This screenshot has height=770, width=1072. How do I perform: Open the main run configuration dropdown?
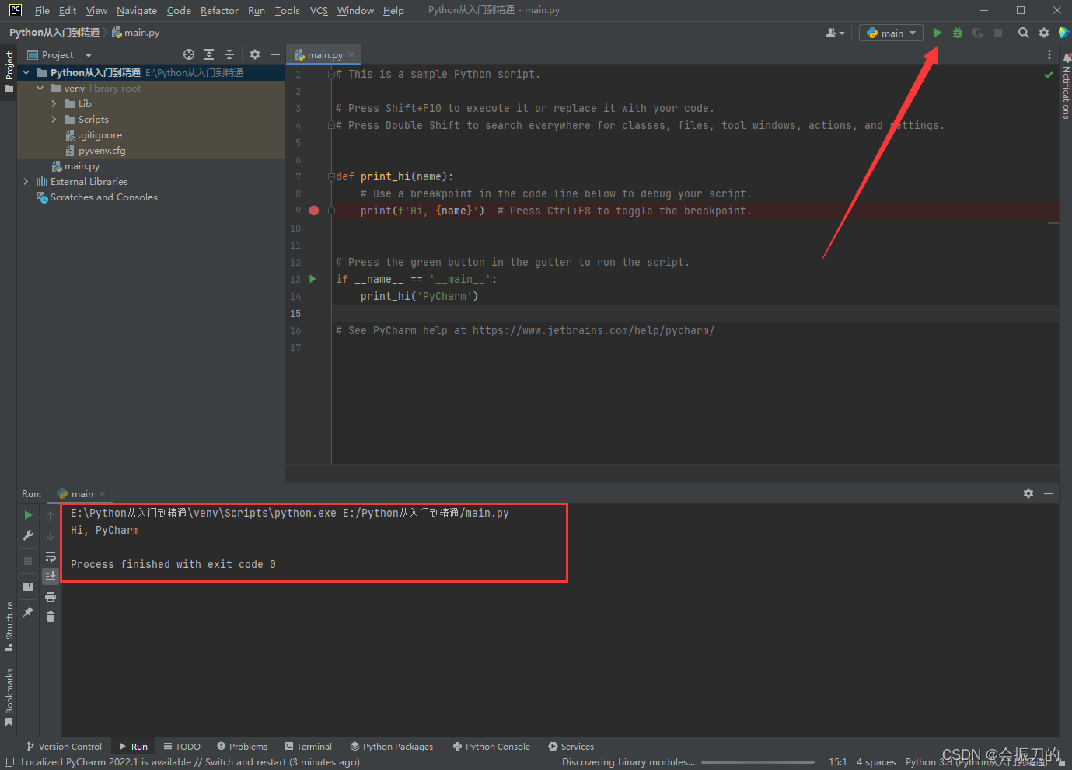coord(890,33)
